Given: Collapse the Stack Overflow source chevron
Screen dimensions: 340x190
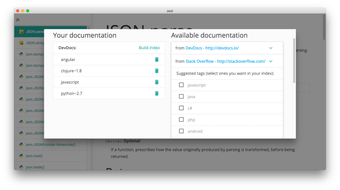Looking at the screenshot, I should 271,61.
